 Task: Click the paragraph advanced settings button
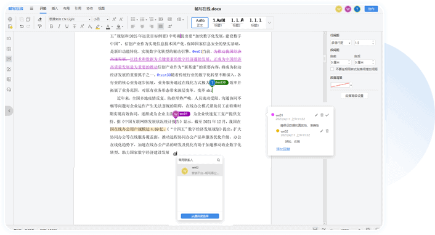[354, 96]
